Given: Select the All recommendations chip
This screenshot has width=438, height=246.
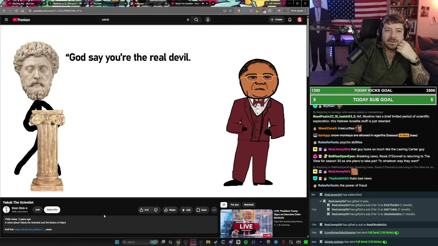Looking at the screenshot, I should point(224,205).
